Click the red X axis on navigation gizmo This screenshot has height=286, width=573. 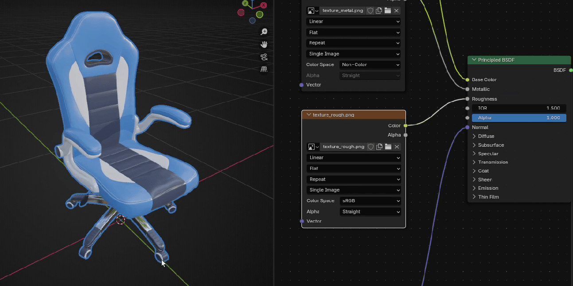tap(264, 5)
